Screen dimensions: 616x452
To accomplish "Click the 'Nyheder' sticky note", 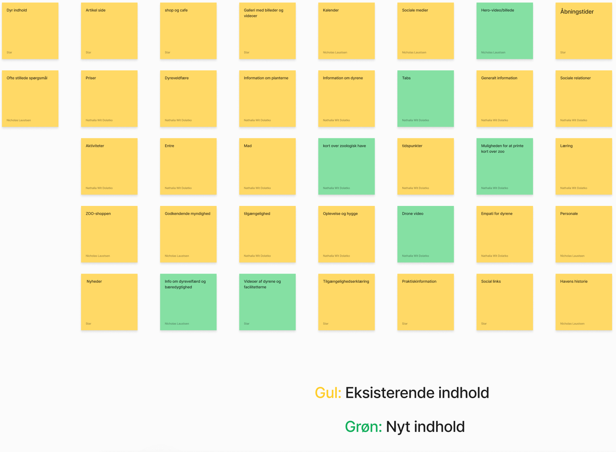I will pos(109,302).
